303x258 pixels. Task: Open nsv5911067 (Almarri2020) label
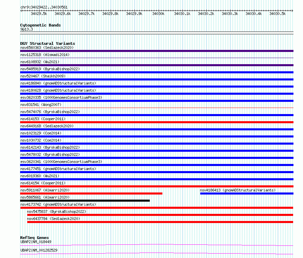click(45, 190)
